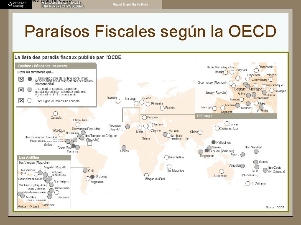Viewport: 301px width, 225px height.
Task: Click the 'Guernesey (Roy.-Uni)' label
Action: (212, 82)
